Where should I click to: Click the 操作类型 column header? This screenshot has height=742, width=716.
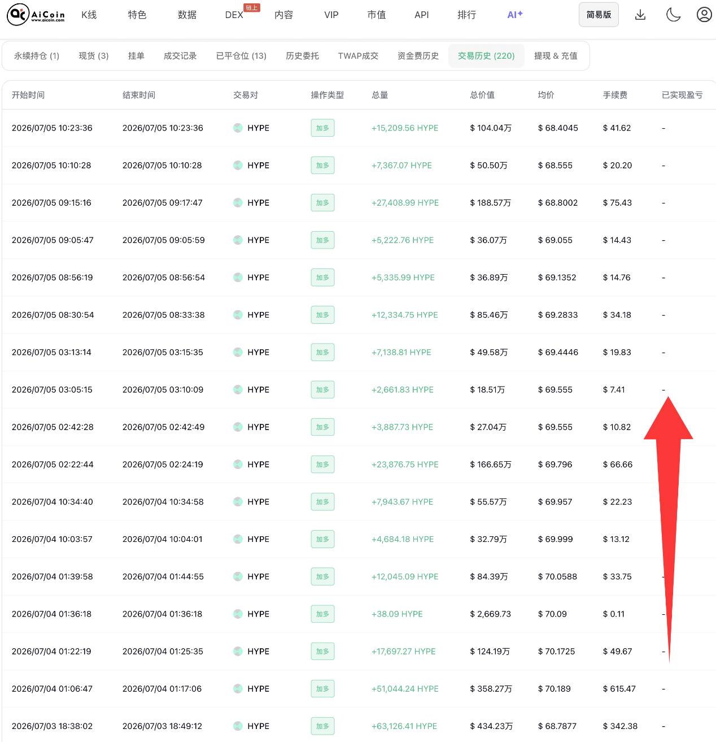[x=328, y=95]
